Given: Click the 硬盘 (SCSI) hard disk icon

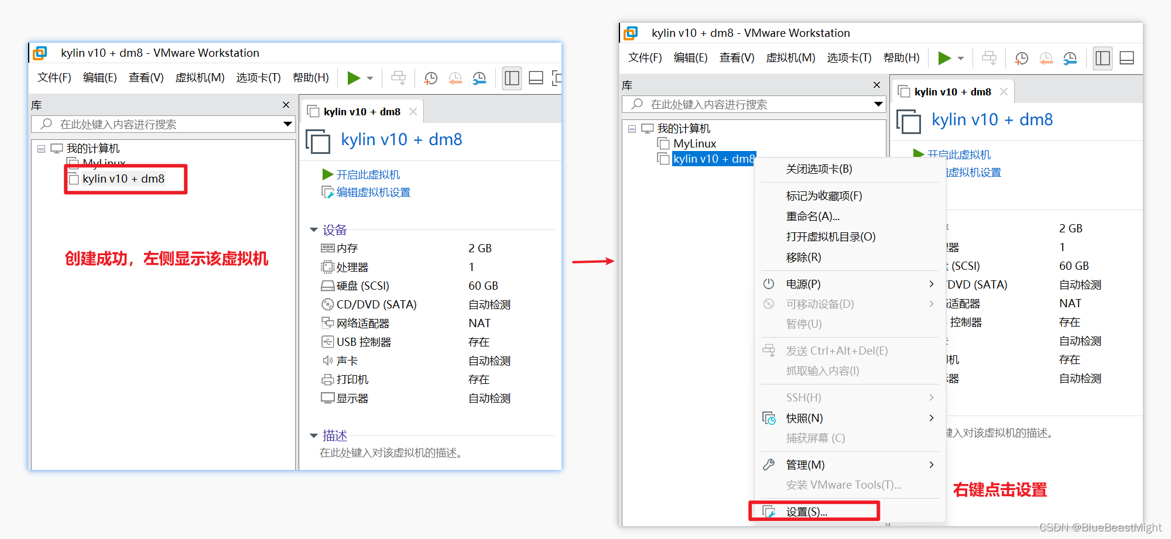Looking at the screenshot, I should tap(327, 286).
